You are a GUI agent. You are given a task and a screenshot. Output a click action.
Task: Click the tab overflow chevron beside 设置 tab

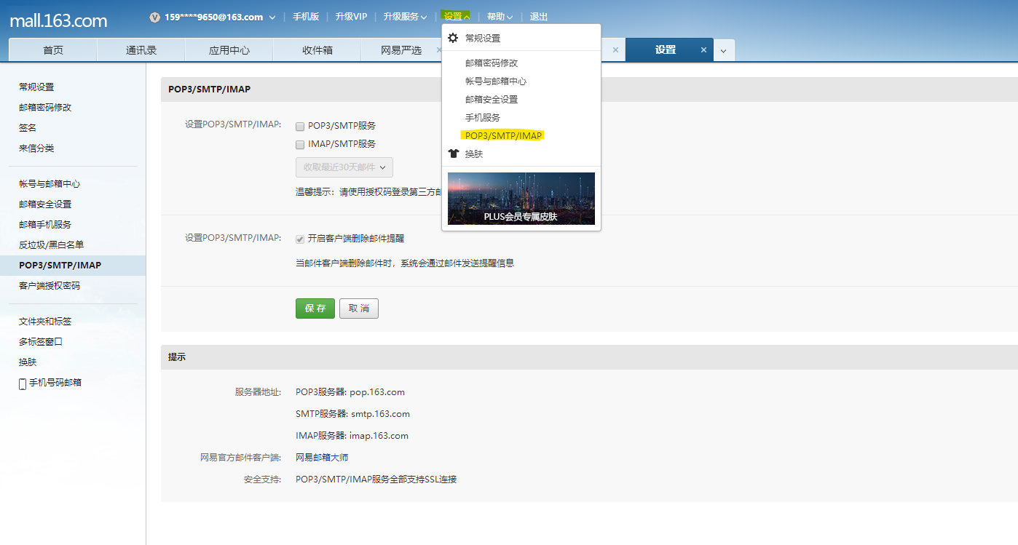click(724, 50)
